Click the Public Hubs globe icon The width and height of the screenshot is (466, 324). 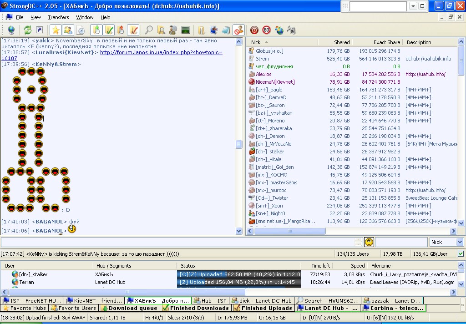11,30
